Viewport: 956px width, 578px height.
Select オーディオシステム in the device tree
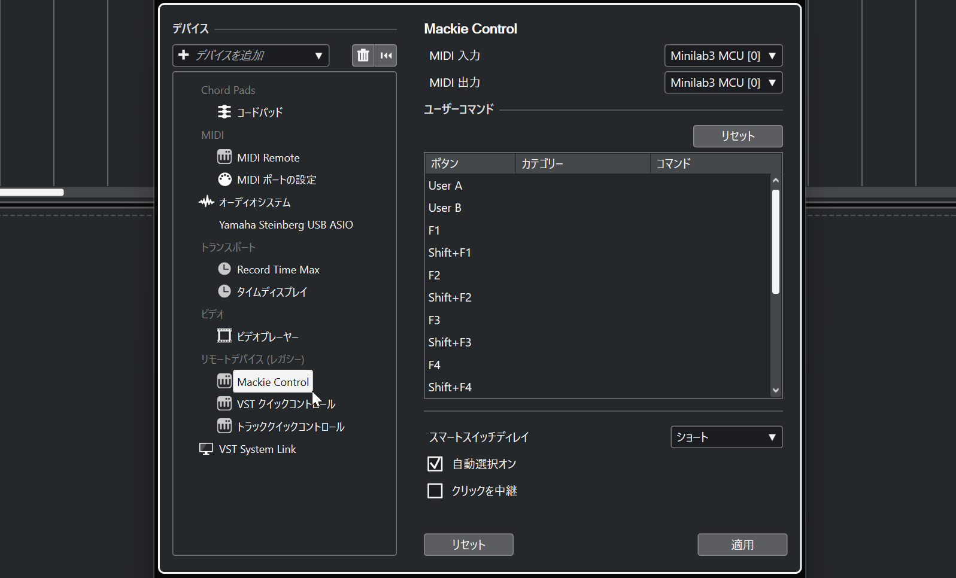click(254, 202)
